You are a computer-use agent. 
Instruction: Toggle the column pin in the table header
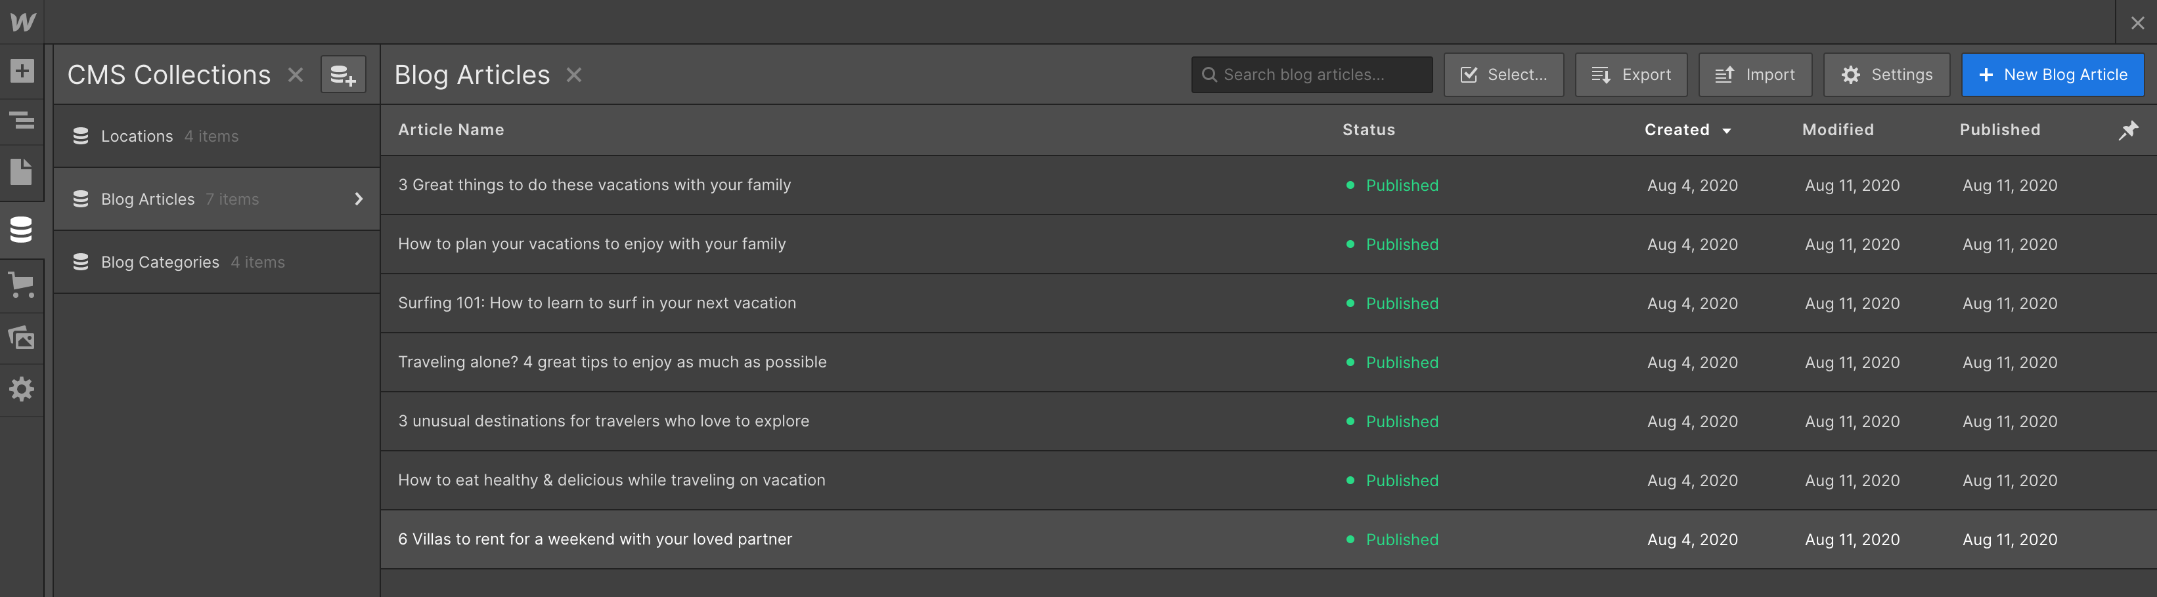tap(2129, 130)
